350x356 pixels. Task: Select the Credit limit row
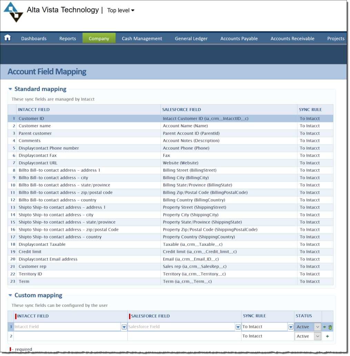tap(170, 252)
